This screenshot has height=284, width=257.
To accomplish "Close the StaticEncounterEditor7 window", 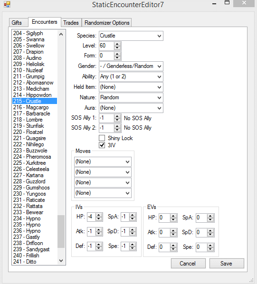I will (x=244, y=3).
